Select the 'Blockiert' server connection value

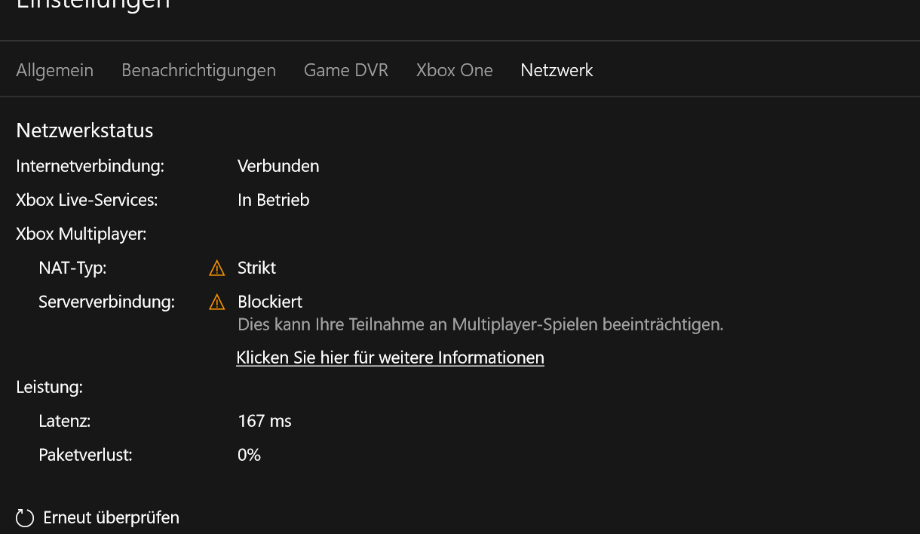[270, 302]
